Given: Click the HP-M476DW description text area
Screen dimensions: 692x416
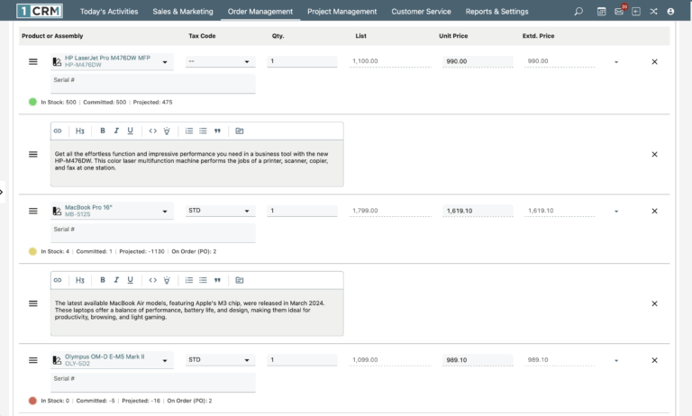Looking at the screenshot, I should [196, 163].
